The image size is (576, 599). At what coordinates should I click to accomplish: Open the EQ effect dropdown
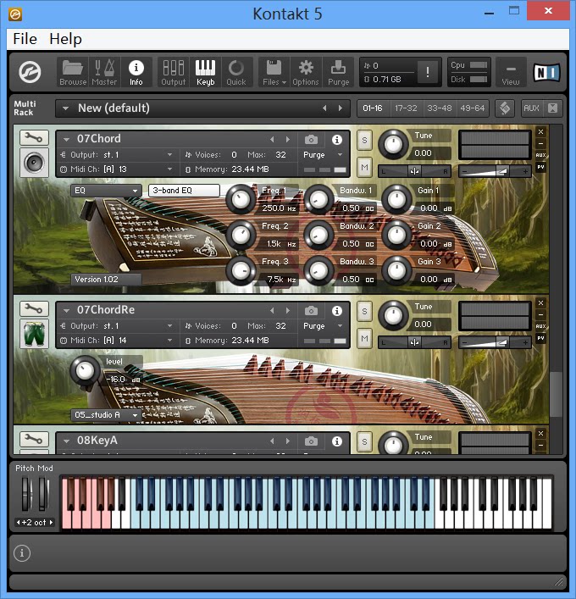pyautogui.click(x=106, y=191)
